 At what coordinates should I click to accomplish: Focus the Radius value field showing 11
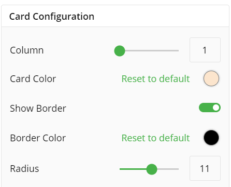[x=205, y=168]
